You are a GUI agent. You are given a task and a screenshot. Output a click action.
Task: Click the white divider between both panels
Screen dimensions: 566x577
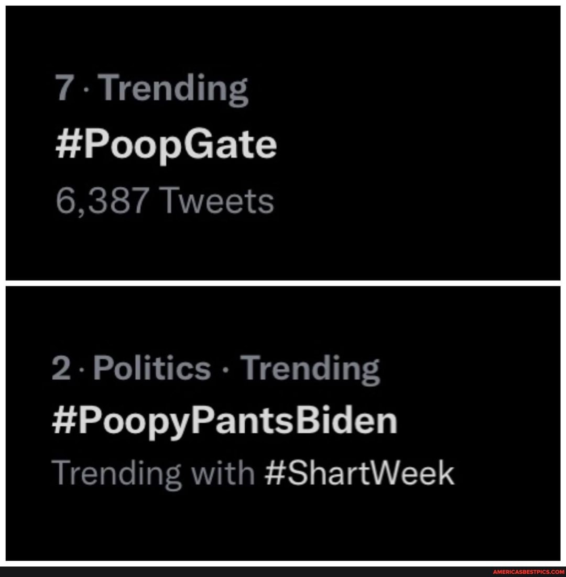(283, 283)
